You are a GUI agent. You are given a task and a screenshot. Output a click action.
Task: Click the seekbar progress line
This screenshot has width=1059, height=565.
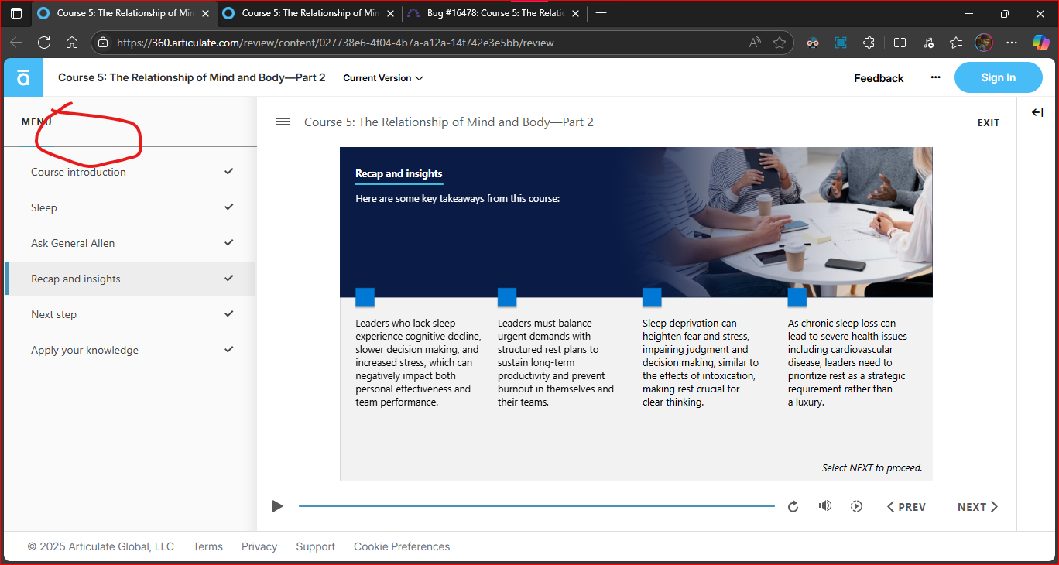tap(536, 505)
